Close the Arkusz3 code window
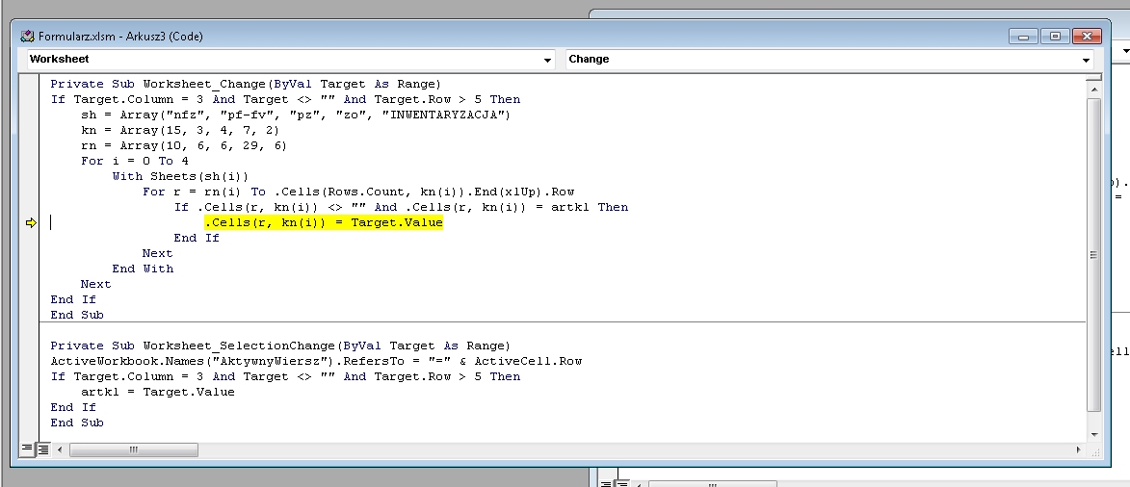1130x487 pixels. [x=1086, y=36]
